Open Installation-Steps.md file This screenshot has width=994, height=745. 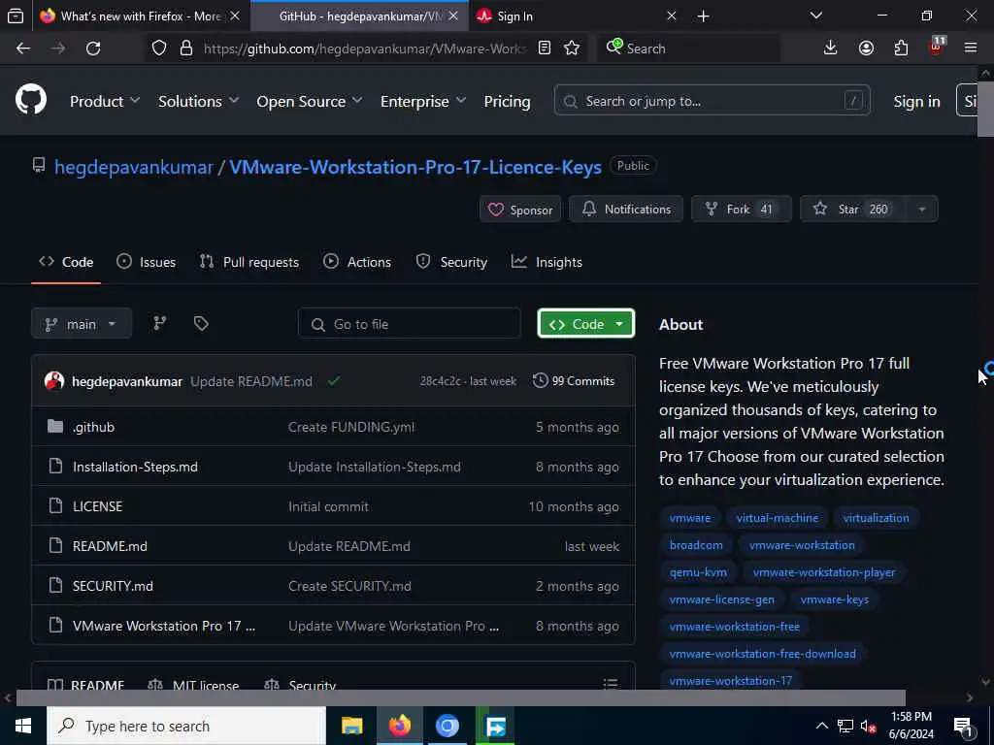tap(135, 467)
